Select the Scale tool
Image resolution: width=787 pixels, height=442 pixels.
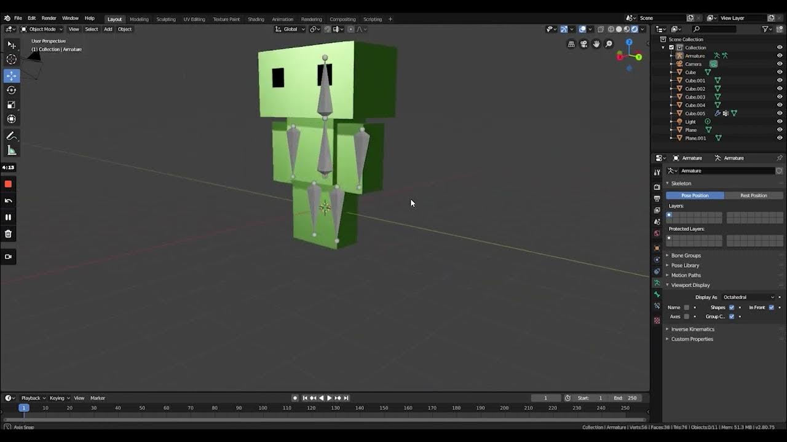coord(11,104)
